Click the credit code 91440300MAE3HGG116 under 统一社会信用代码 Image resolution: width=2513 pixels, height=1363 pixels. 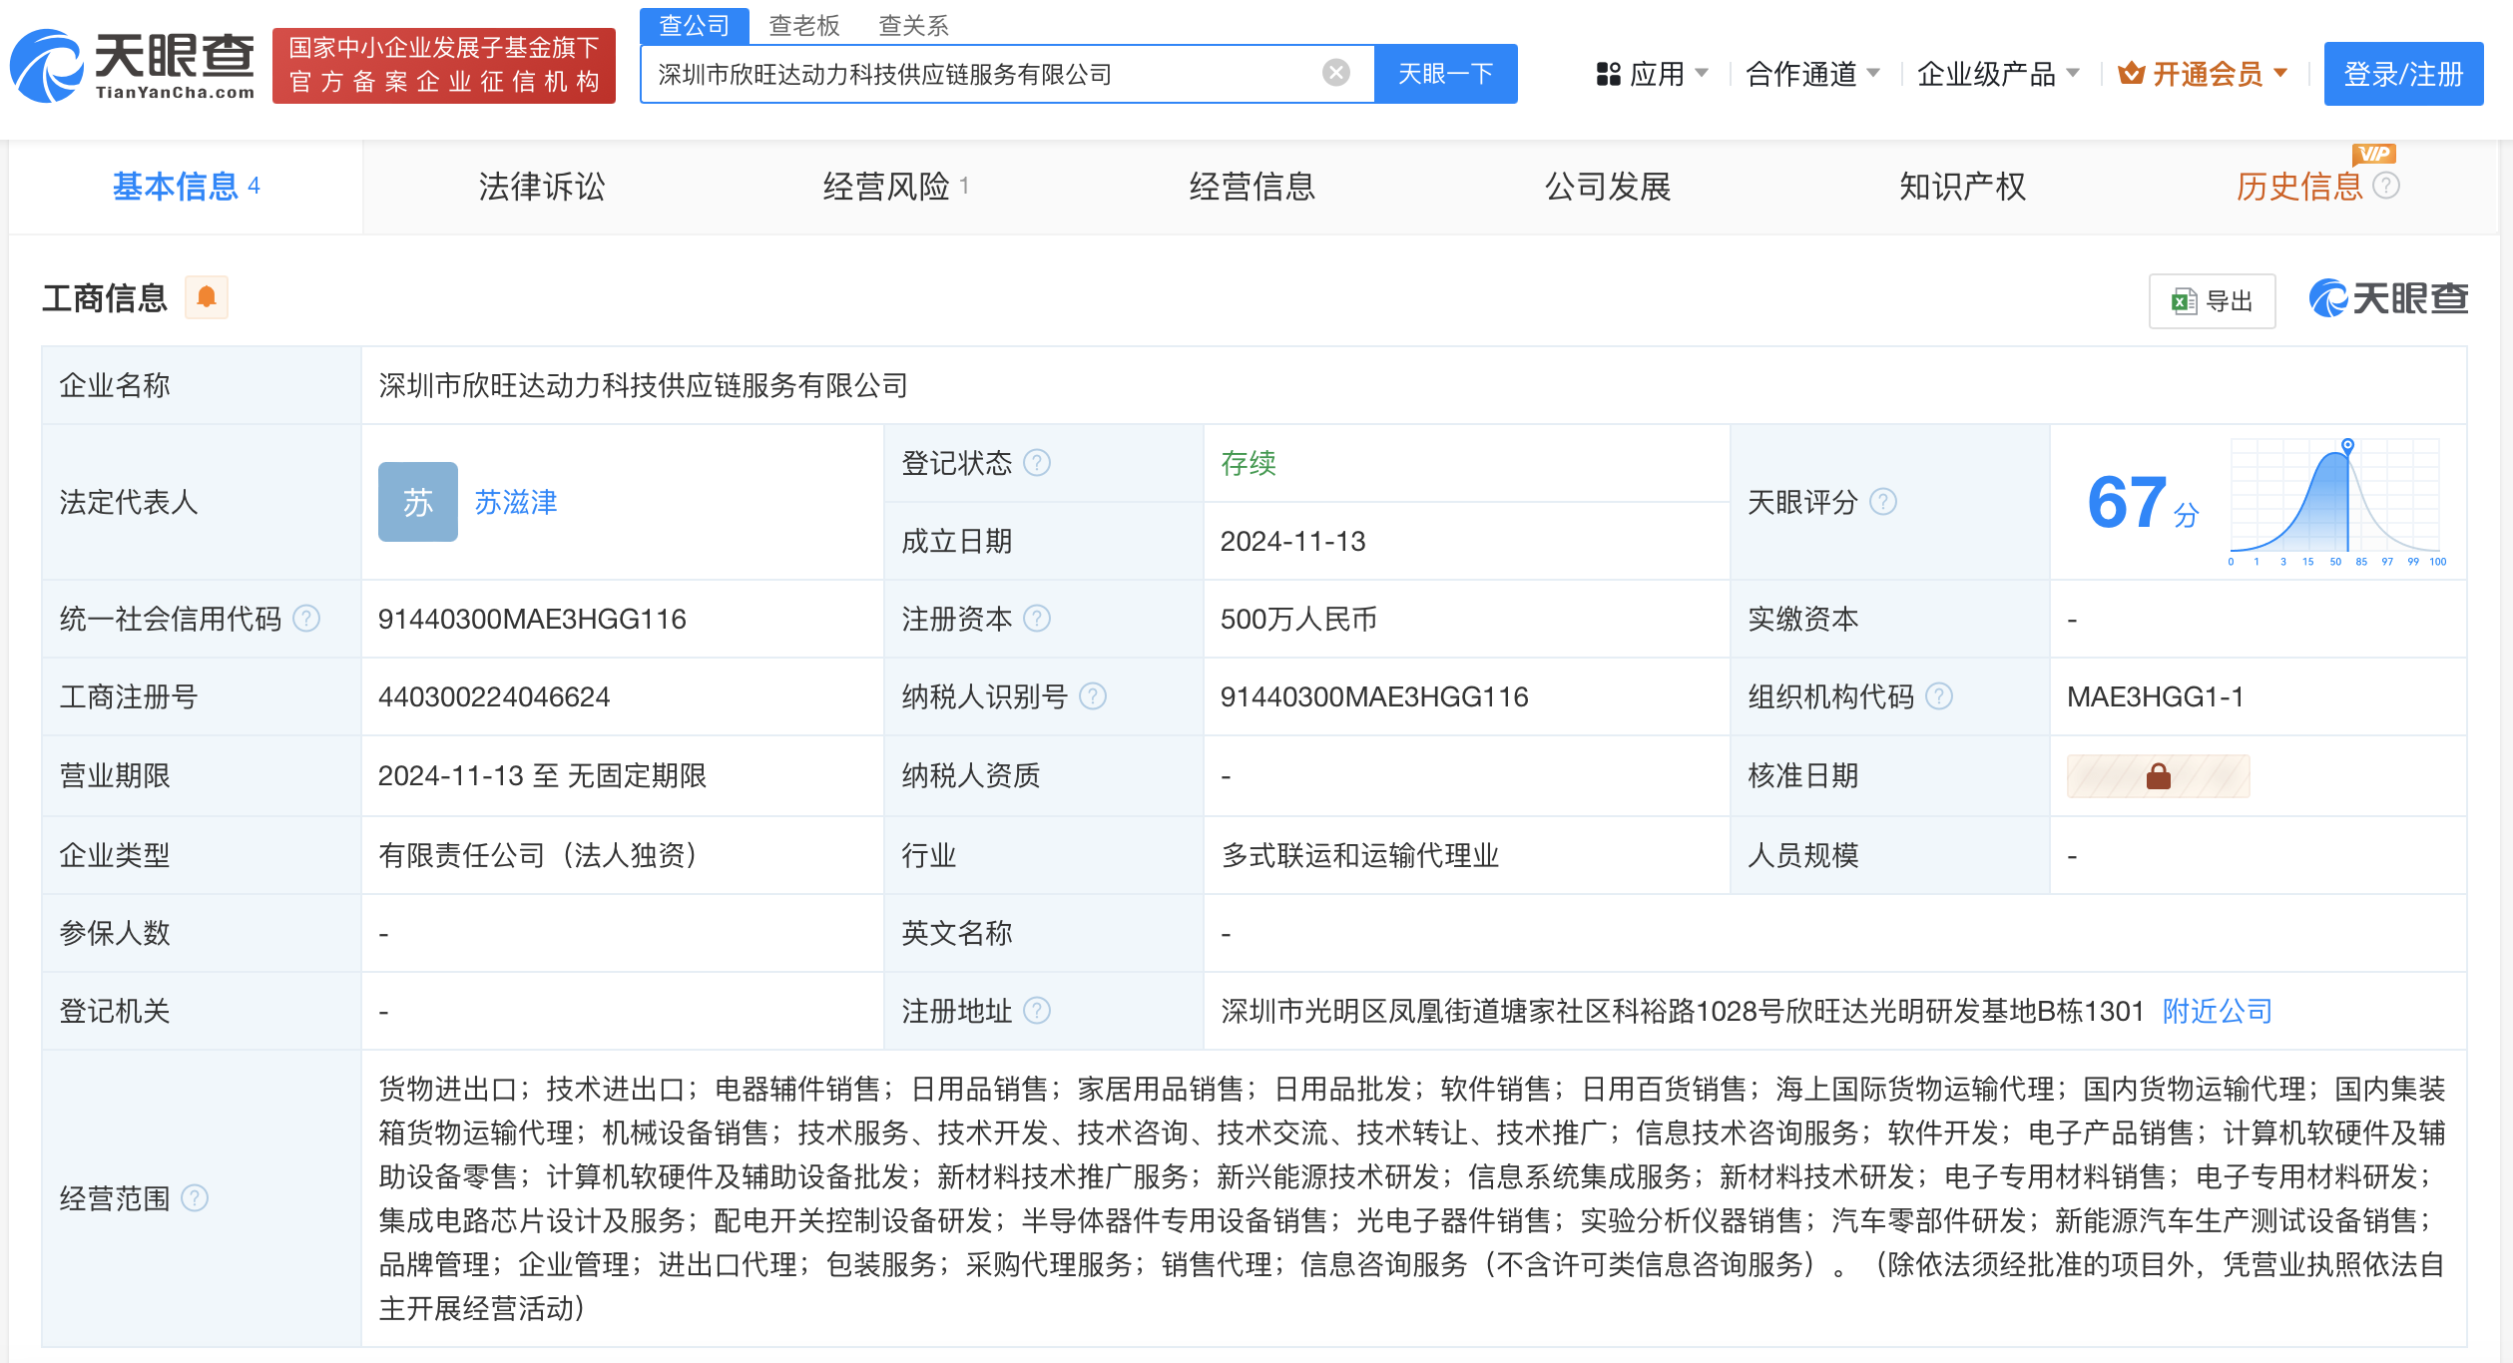click(x=532, y=619)
